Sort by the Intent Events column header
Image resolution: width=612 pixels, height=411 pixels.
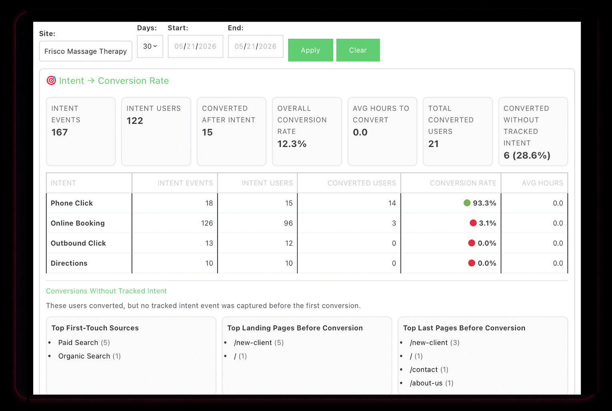[185, 183]
